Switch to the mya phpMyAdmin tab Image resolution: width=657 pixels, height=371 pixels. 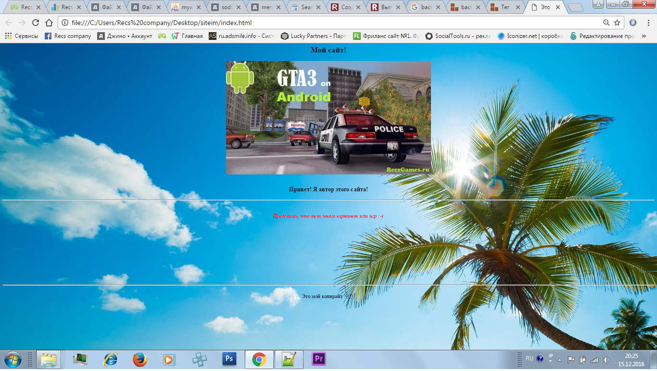(x=187, y=7)
